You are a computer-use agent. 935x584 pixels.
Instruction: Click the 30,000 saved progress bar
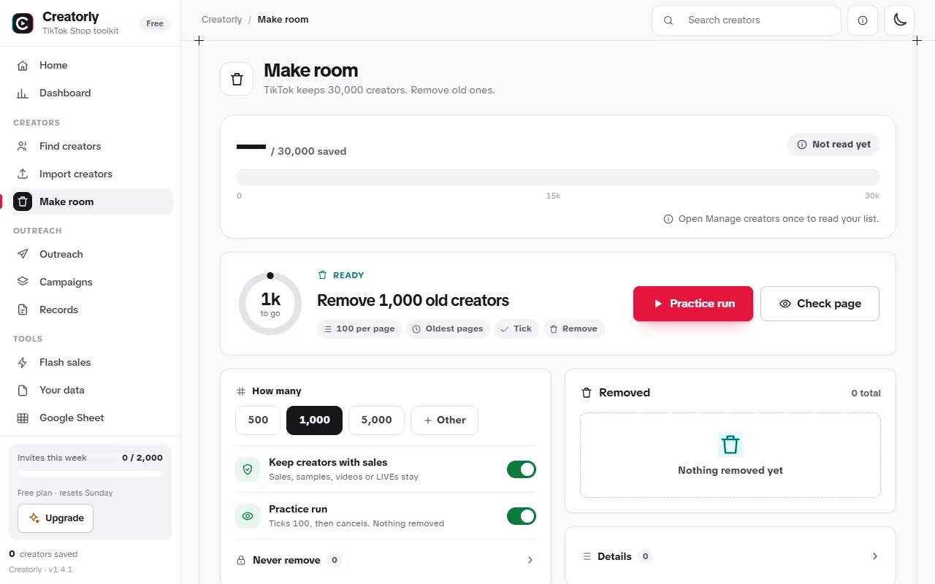click(x=558, y=177)
